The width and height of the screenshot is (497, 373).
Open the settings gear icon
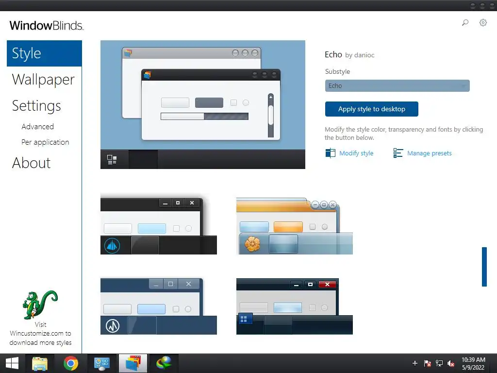[x=483, y=22]
